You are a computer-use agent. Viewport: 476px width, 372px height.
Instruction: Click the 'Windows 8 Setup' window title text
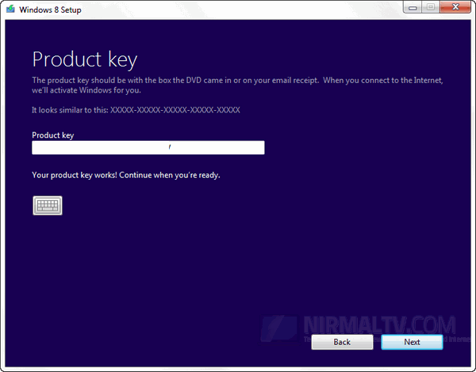51,9
